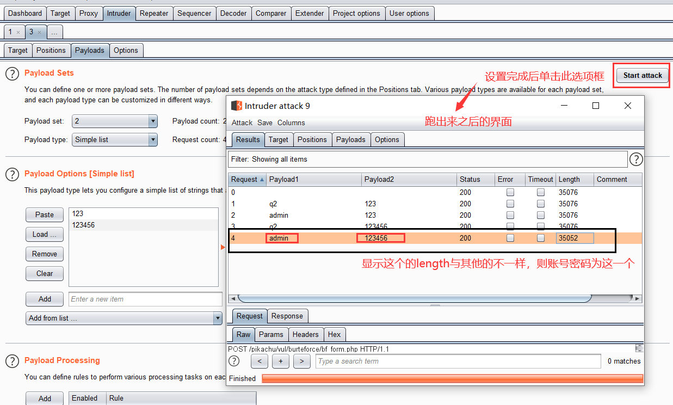The height and width of the screenshot is (405, 673).
Task: Toggle Error checkbox for request 0
Action: 510,192
